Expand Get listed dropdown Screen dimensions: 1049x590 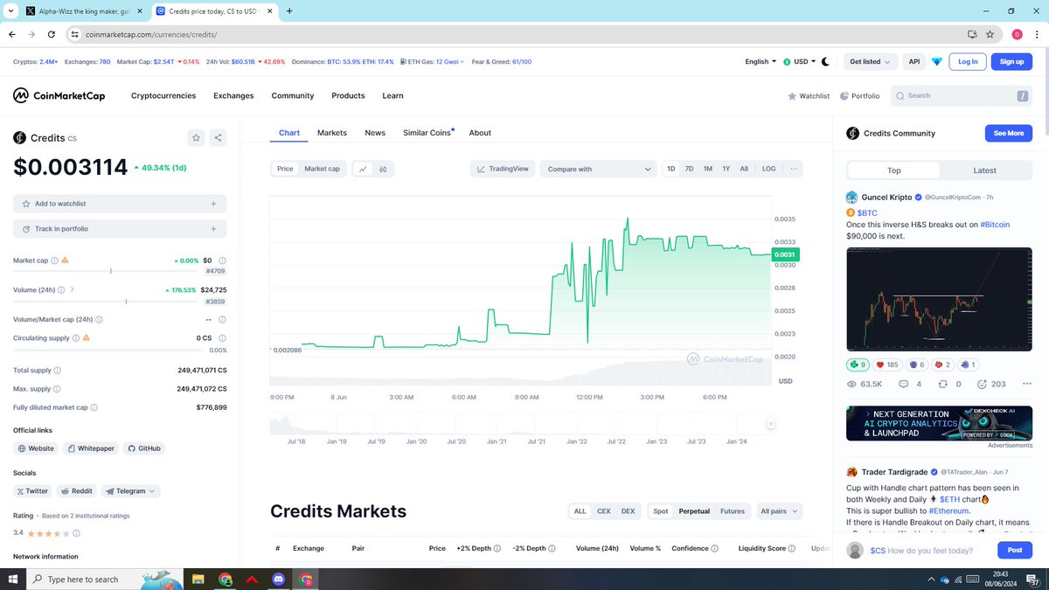870,61
